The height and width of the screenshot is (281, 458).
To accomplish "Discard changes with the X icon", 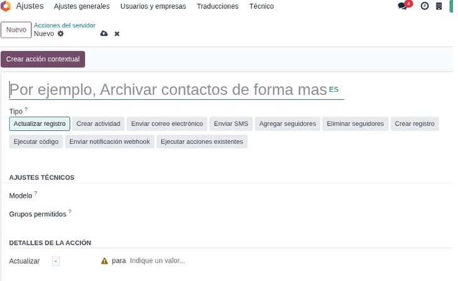I will [117, 34].
